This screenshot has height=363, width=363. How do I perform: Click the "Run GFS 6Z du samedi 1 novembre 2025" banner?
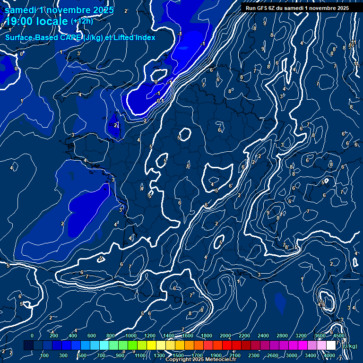pos(297,8)
